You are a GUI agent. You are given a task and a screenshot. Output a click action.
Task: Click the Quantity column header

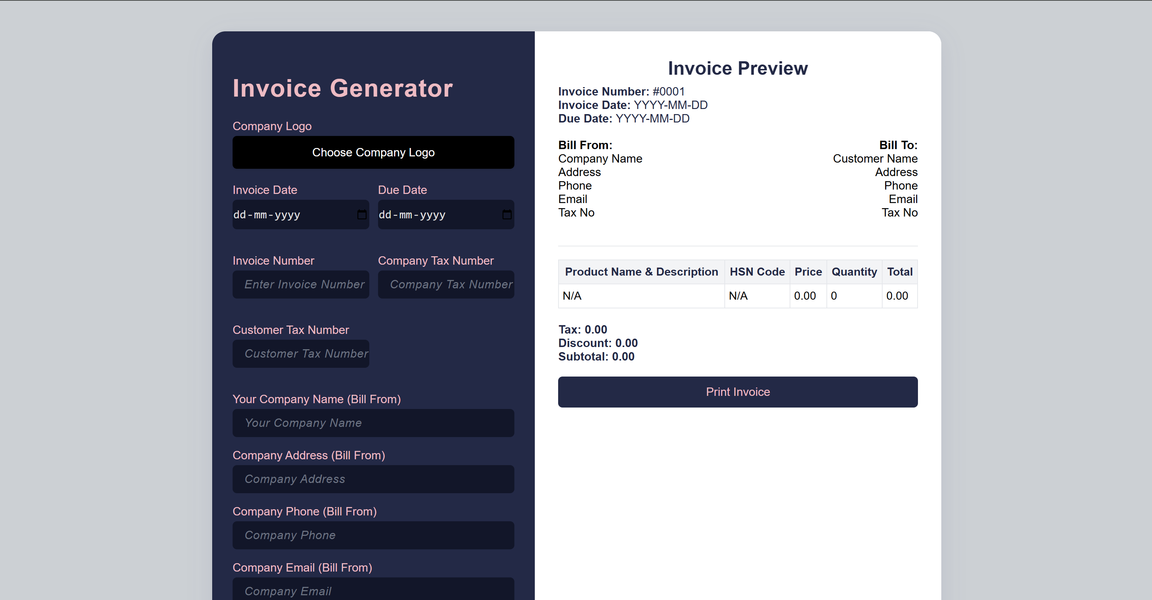pos(854,272)
